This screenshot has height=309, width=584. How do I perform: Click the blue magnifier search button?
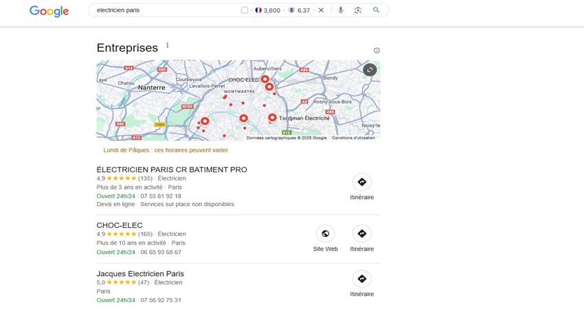pyautogui.click(x=377, y=10)
